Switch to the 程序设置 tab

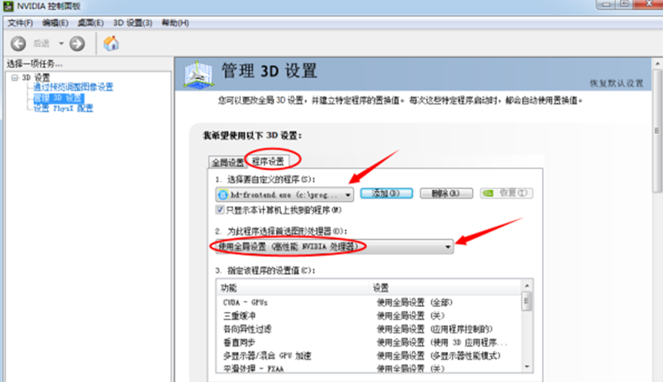[x=268, y=161]
